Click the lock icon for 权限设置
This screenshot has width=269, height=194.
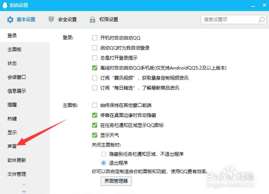tap(93, 19)
